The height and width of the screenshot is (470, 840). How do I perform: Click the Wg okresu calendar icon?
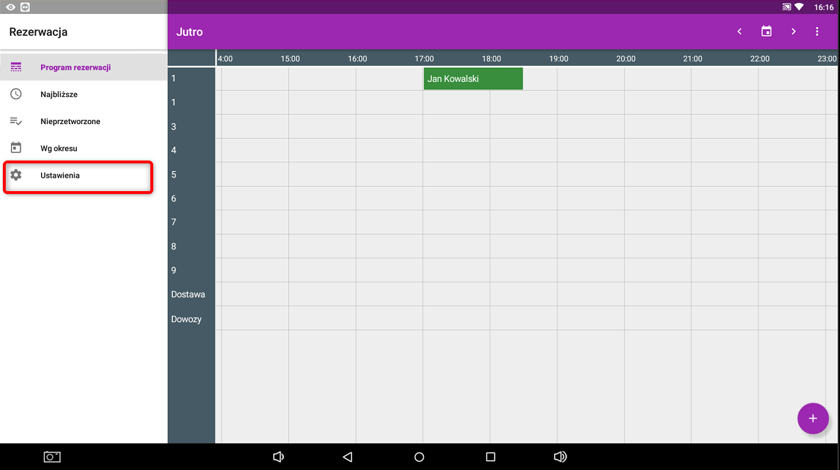click(16, 148)
